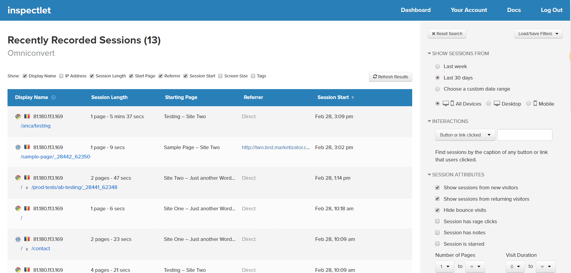The width and height of the screenshot is (571, 273).
Task: Open the Dashboard menu item
Action: click(415, 10)
